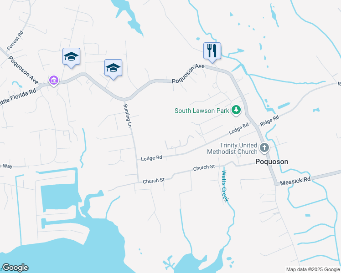Click the Ridge Rd road label
Screen dimensions: 341x273
[269, 121]
